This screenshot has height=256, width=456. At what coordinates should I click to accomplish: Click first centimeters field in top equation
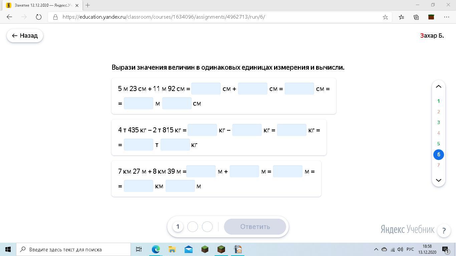coord(206,89)
